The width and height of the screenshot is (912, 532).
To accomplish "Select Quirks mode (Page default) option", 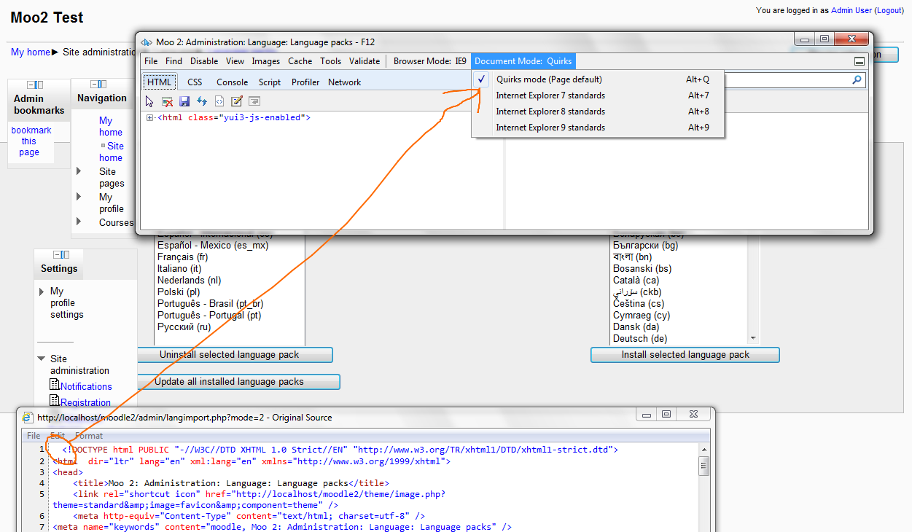I will click(x=598, y=79).
